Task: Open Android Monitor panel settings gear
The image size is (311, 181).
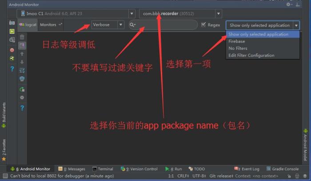Action: pyautogui.click(x=289, y=4)
